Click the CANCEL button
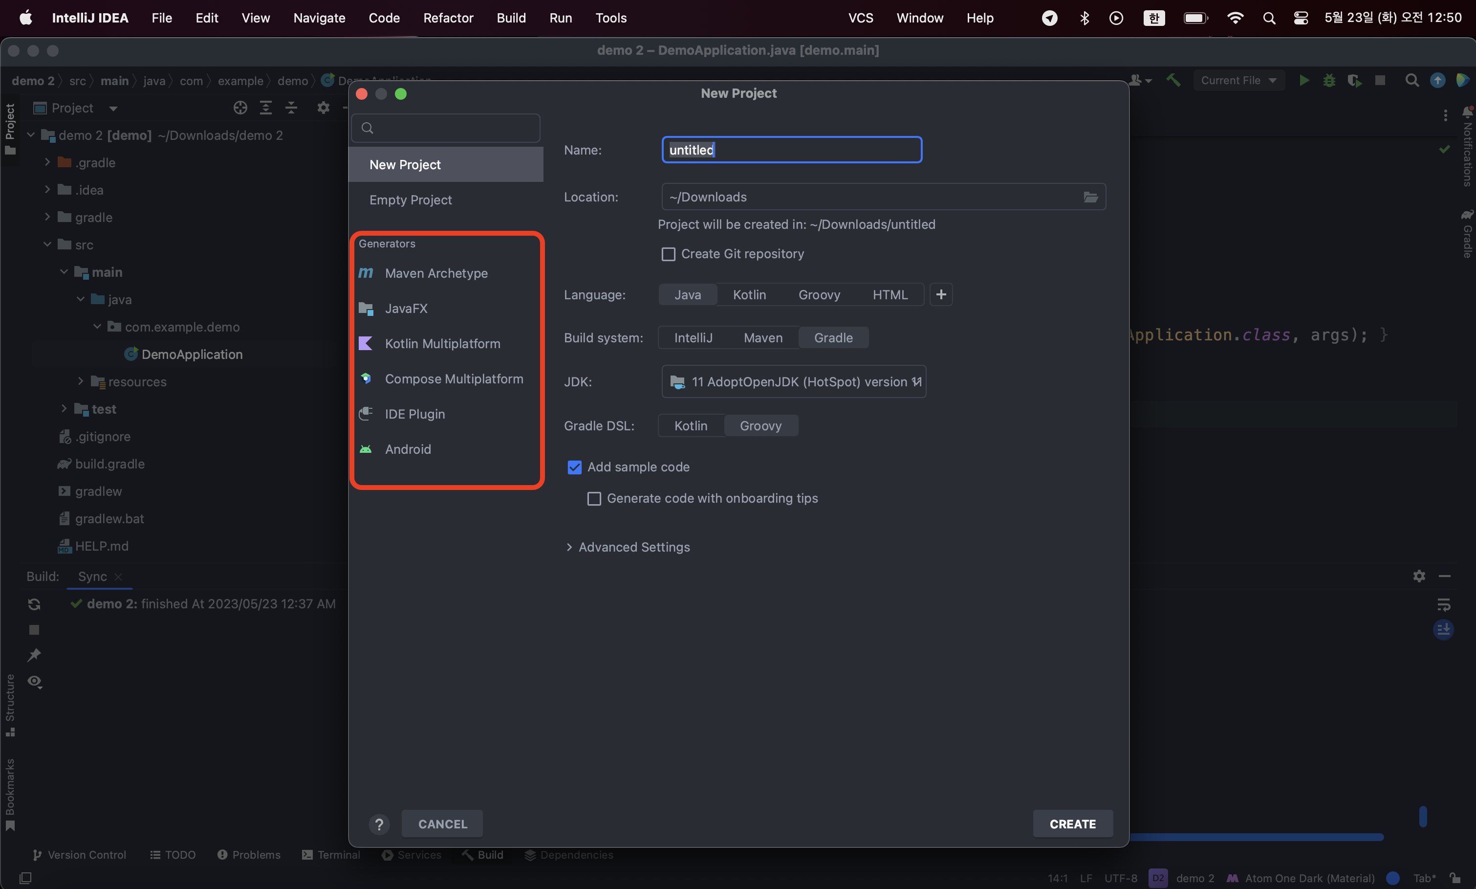1476x889 pixels. coord(442,824)
